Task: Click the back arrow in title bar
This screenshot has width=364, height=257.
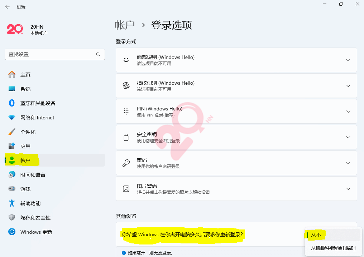Action: 8,7
